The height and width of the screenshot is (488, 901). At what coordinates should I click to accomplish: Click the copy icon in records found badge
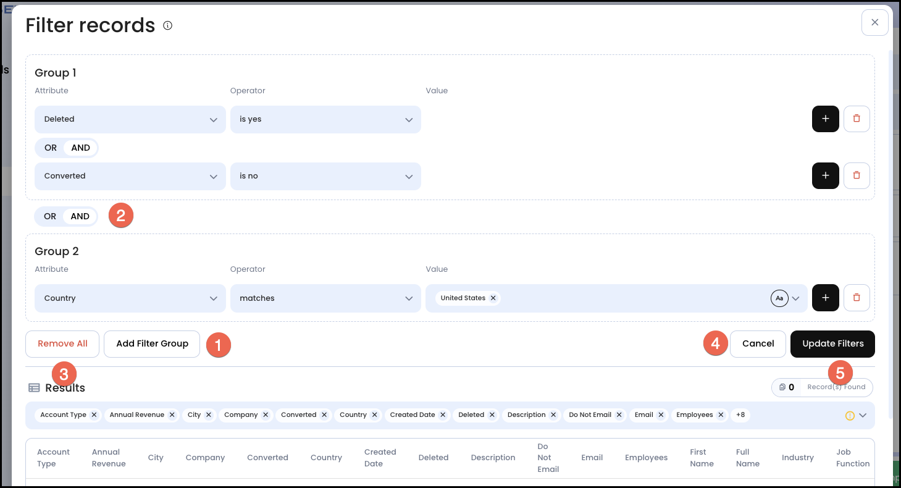[782, 387]
